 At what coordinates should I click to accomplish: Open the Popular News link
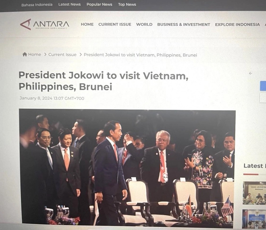pos(99,5)
